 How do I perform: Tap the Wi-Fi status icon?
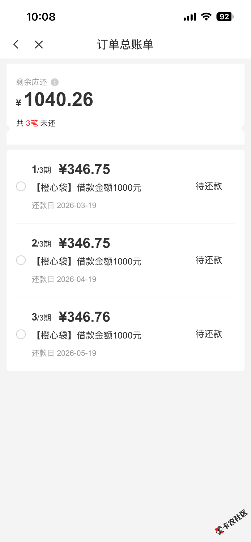[x=206, y=17]
